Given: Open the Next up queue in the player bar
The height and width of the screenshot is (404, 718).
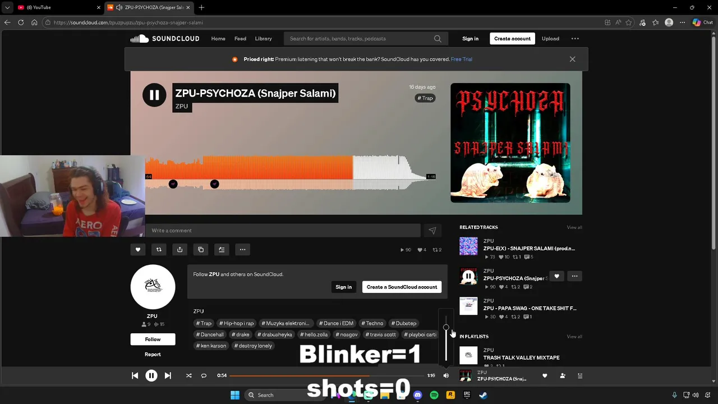Looking at the screenshot, I should [580, 375].
